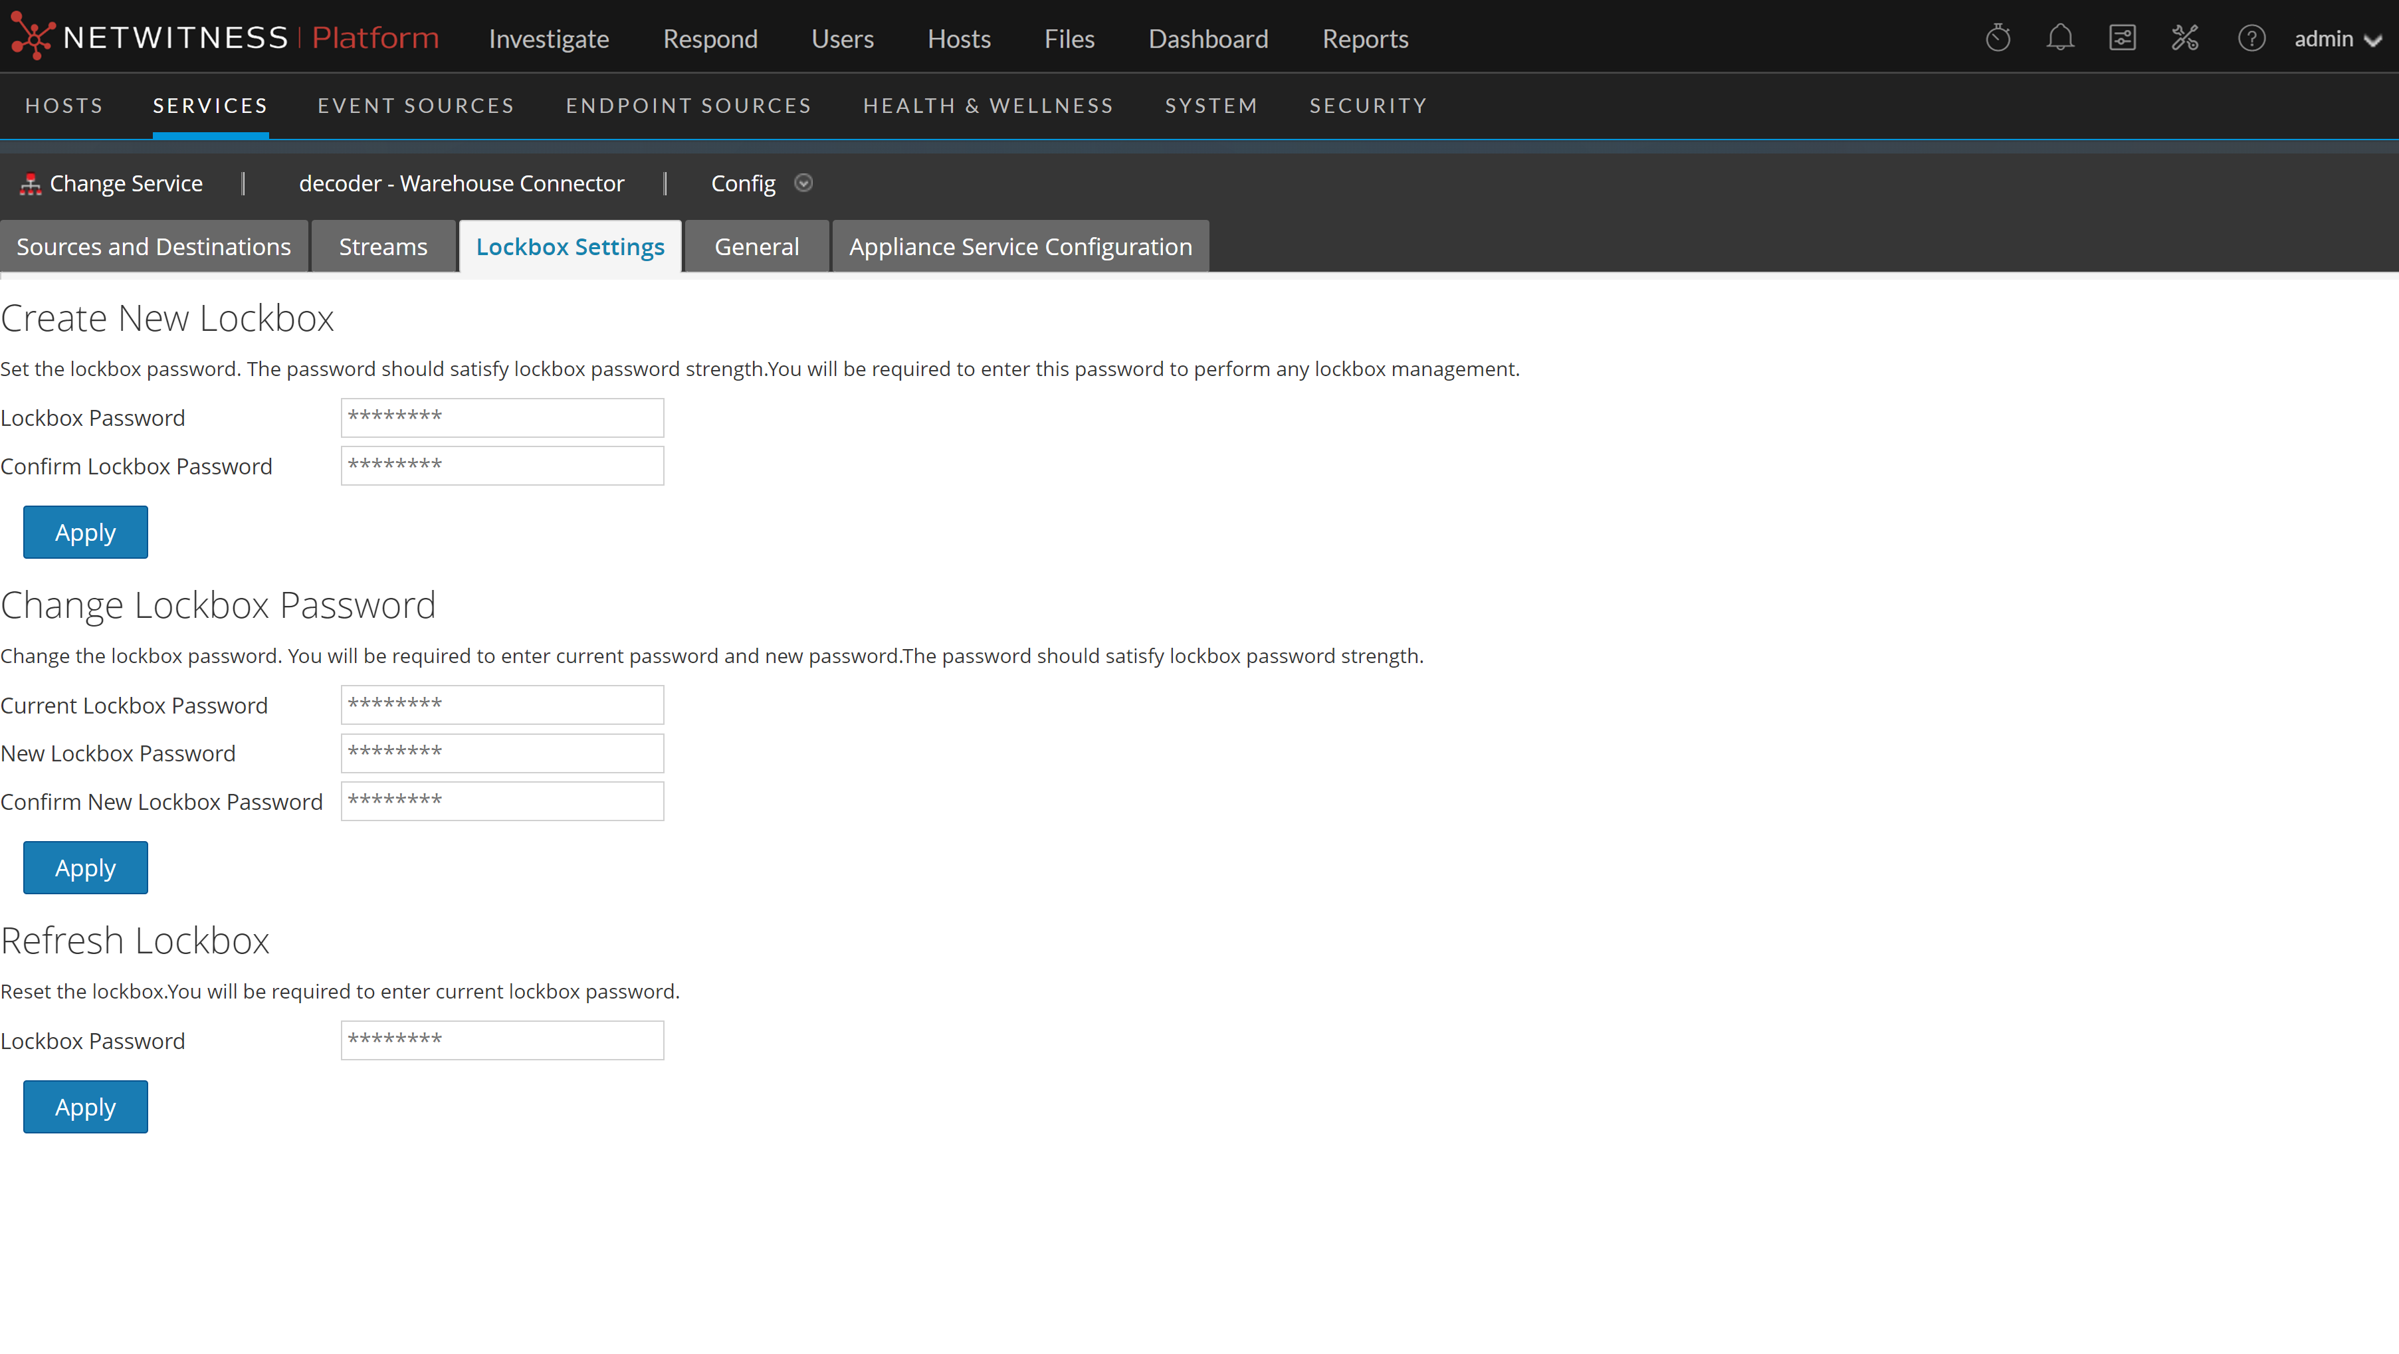Open the jobs stopwatch icon

tap(1998, 38)
